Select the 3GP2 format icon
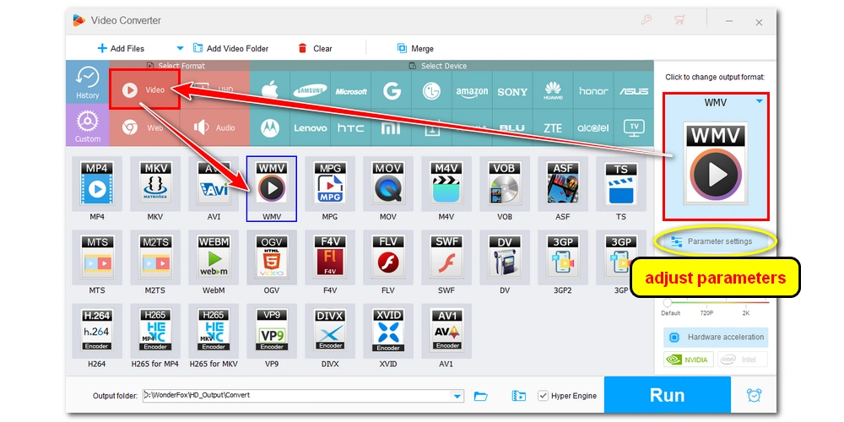844x422 pixels. (562, 257)
